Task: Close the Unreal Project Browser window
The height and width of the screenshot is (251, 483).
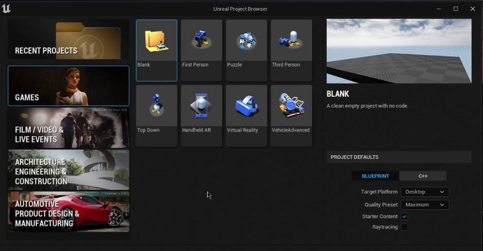Action: pos(472,9)
